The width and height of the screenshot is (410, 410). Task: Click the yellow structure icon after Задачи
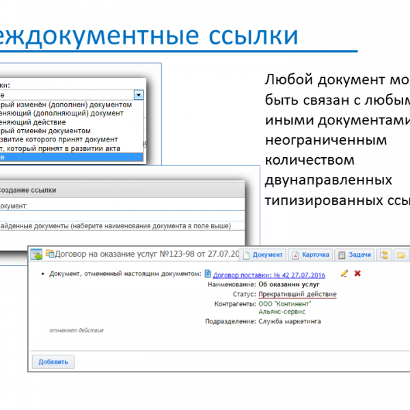click(384, 255)
